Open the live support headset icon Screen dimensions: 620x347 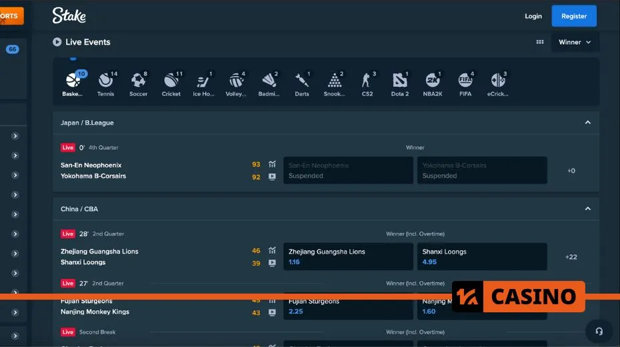coord(599,332)
